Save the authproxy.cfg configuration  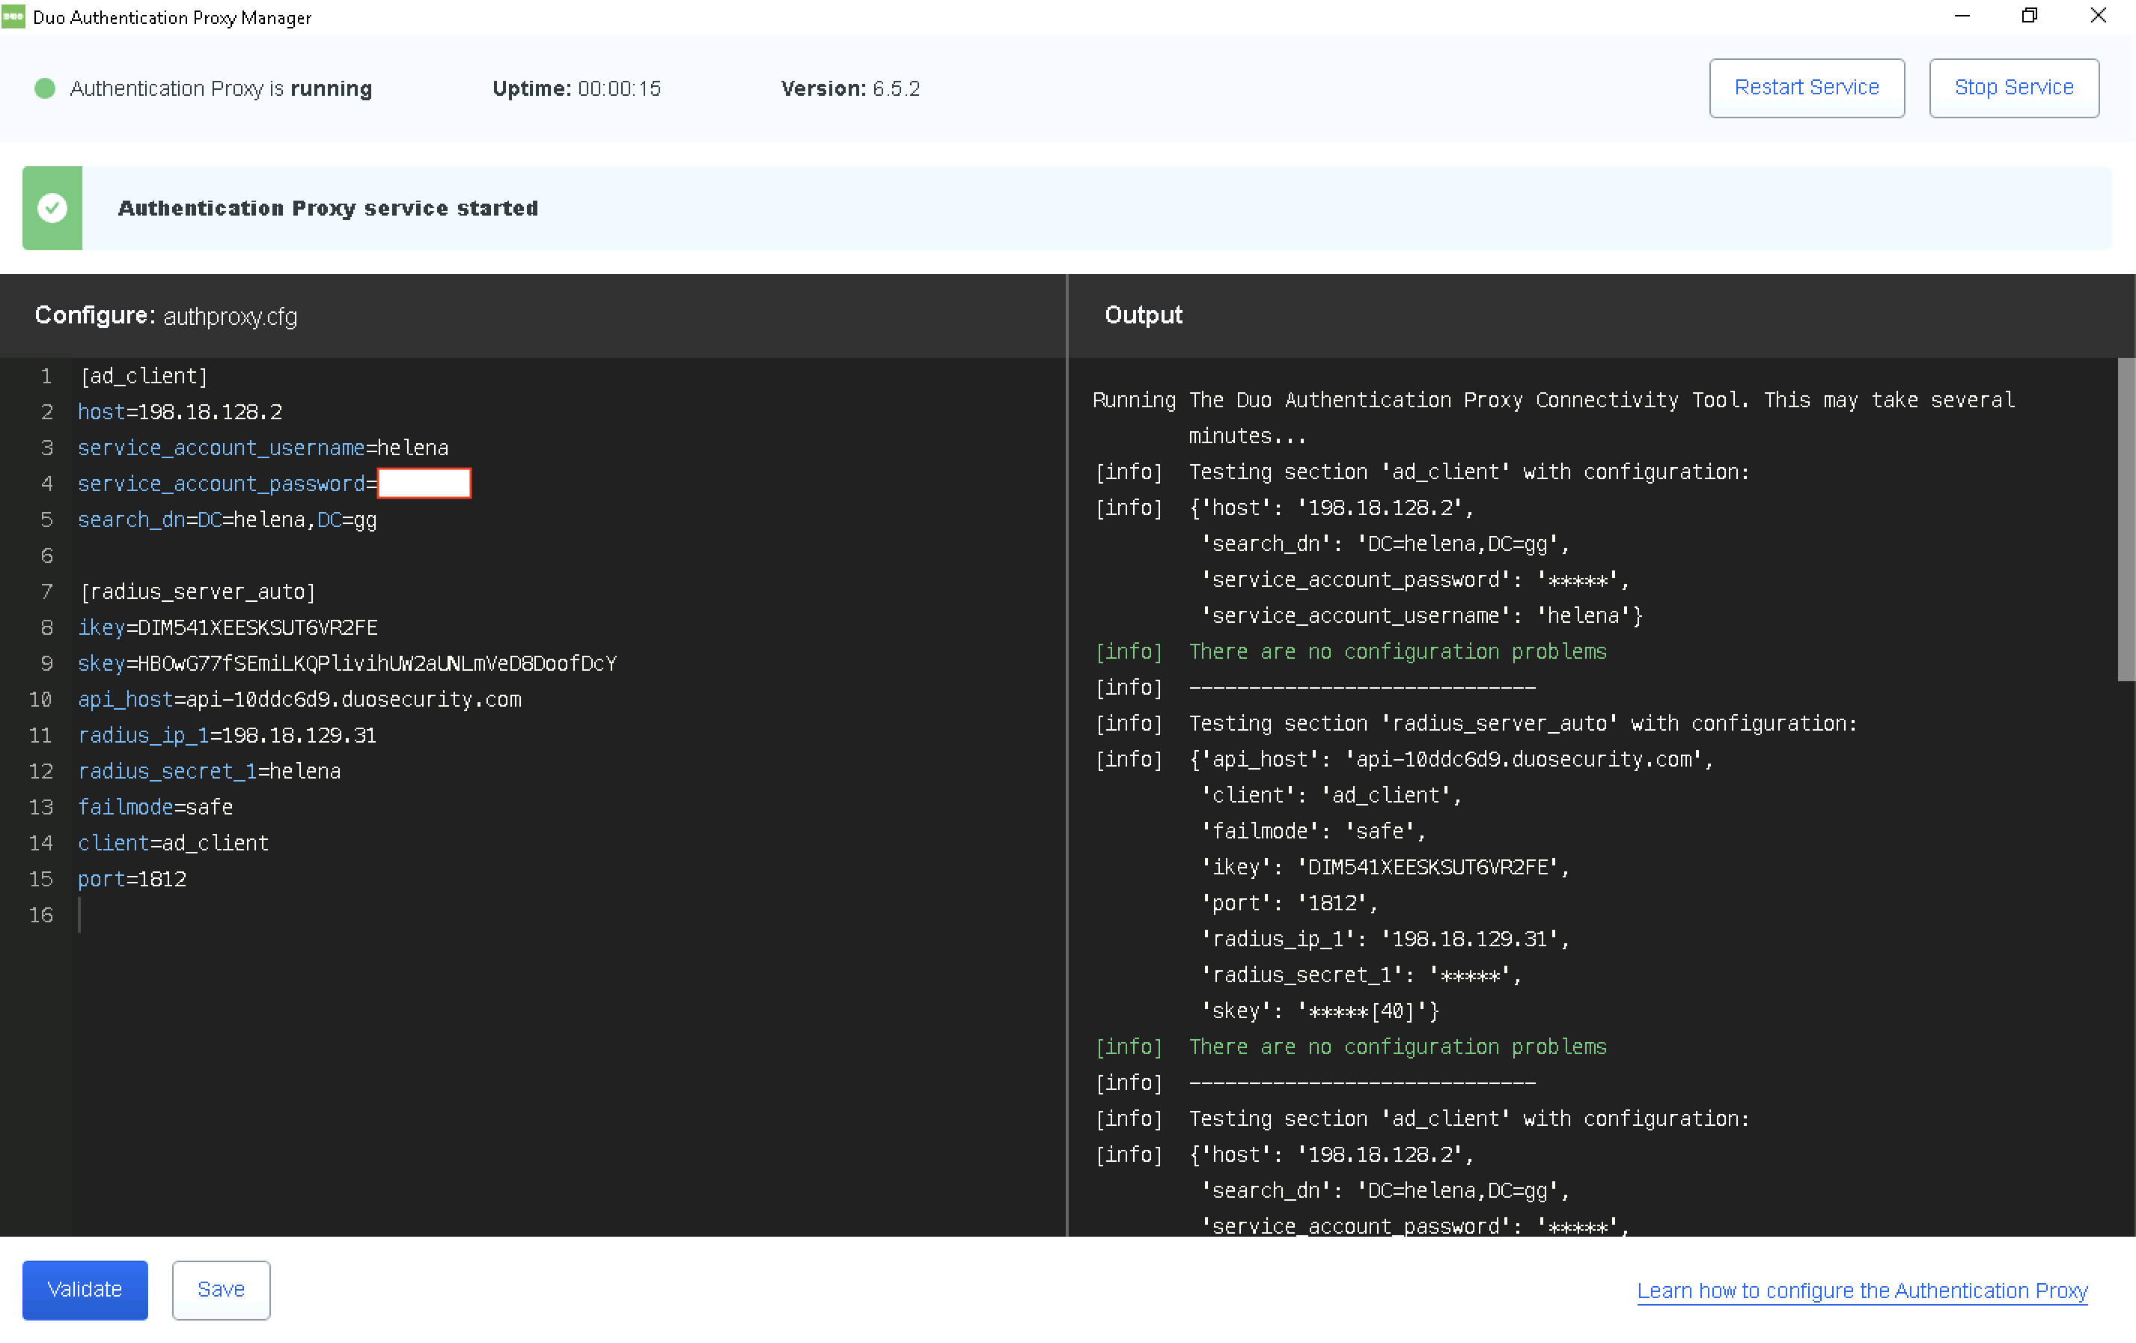[221, 1289]
